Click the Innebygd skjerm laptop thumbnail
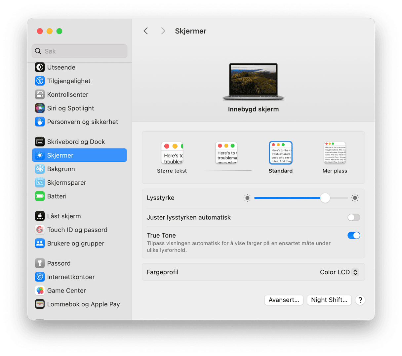Image resolution: width=402 pixels, height=356 pixels. coord(254,82)
